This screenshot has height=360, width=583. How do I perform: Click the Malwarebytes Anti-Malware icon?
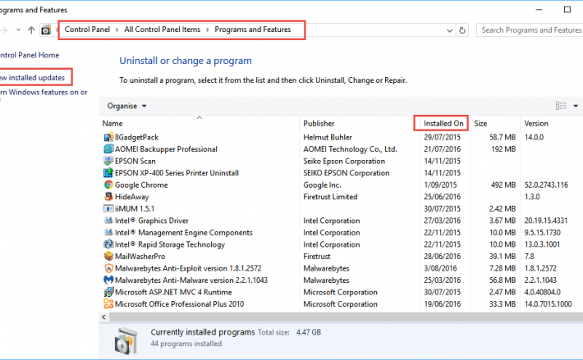pos(108,280)
